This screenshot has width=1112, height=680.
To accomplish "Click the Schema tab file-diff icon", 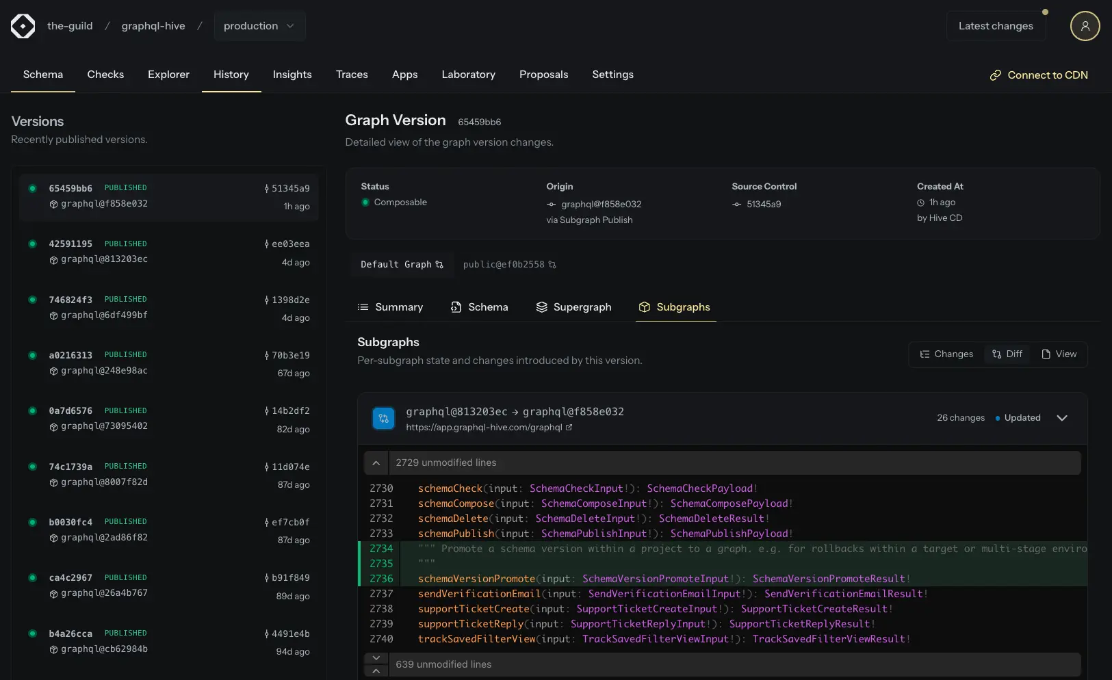I will coord(456,307).
